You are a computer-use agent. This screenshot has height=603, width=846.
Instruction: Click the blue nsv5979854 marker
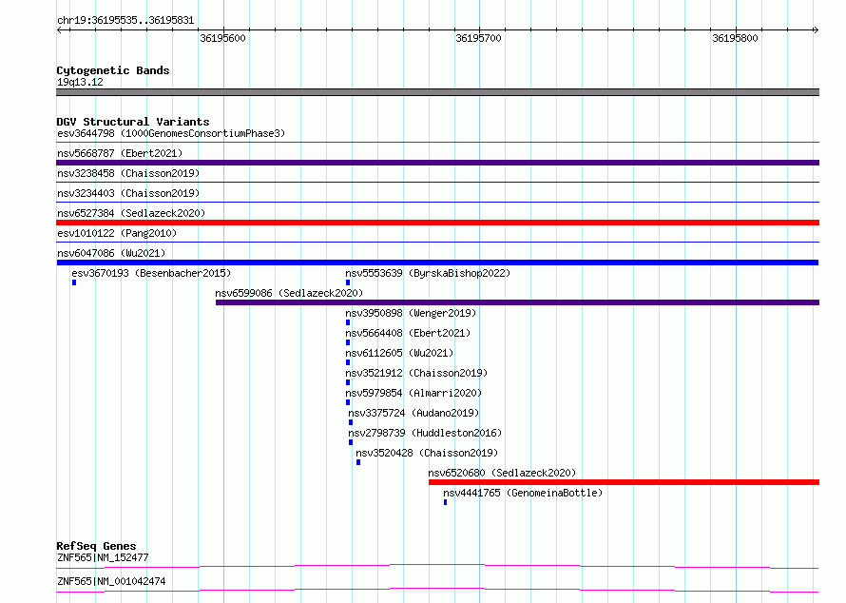(x=348, y=402)
